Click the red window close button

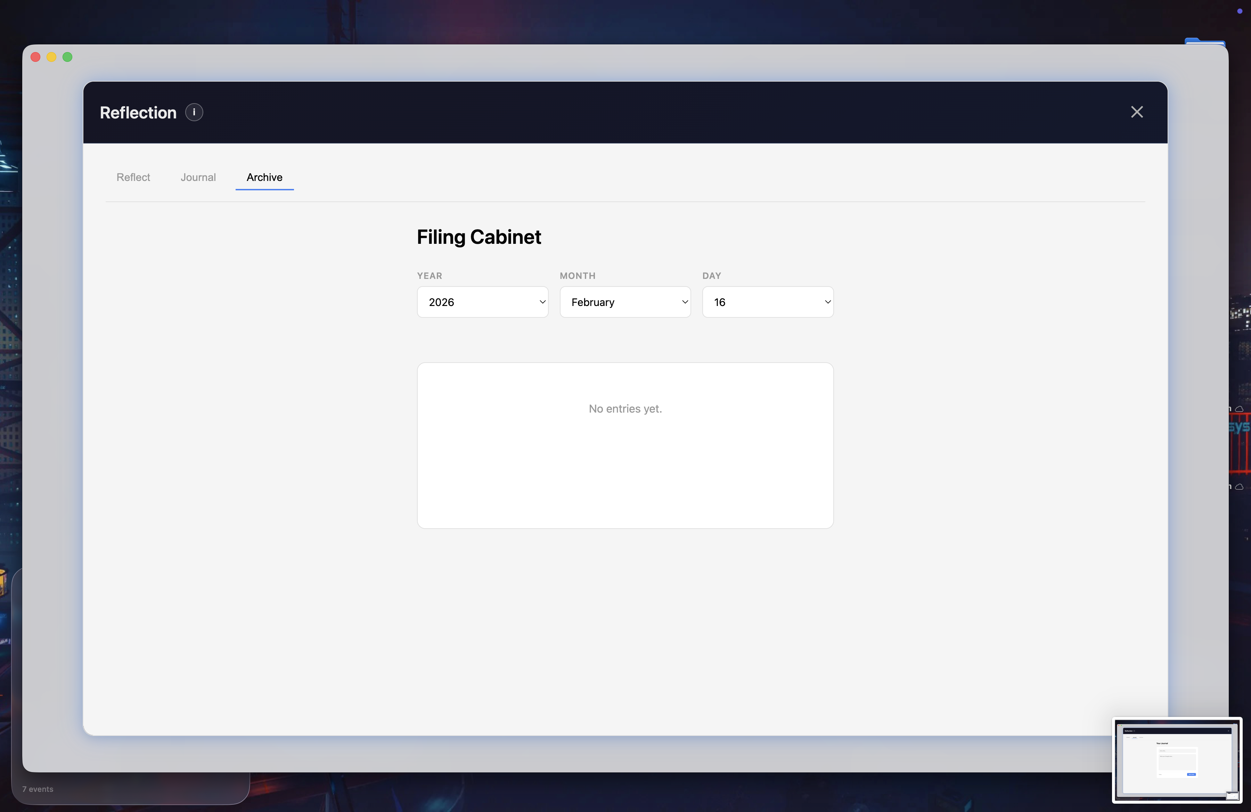point(36,57)
